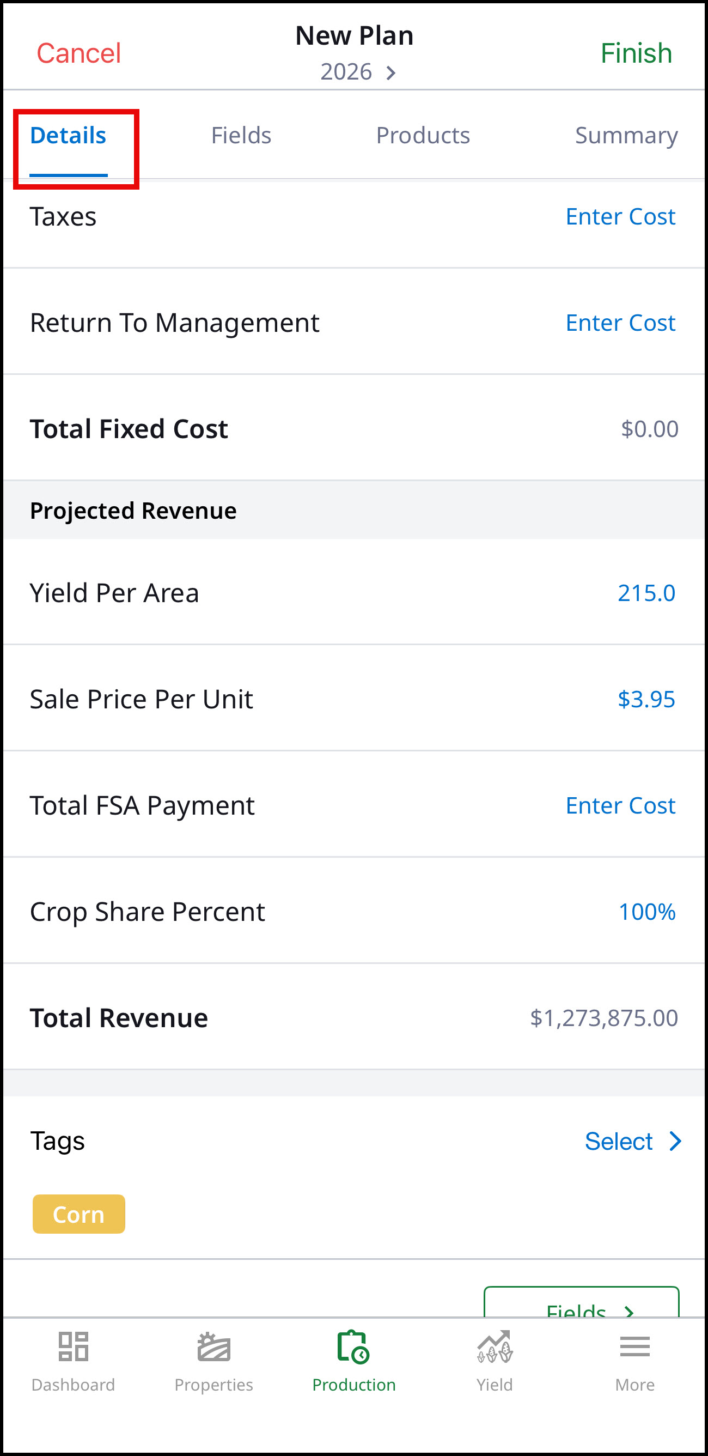Click the yellow Corn tag chip
Image resolution: width=708 pixels, height=1456 pixels.
coord(78,1214)
